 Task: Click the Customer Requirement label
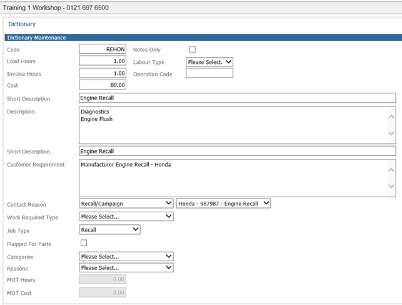point(36,165)
